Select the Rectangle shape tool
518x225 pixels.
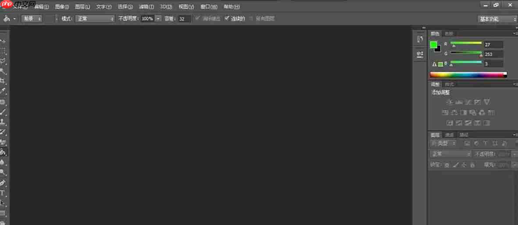click(x=3, y=213)
